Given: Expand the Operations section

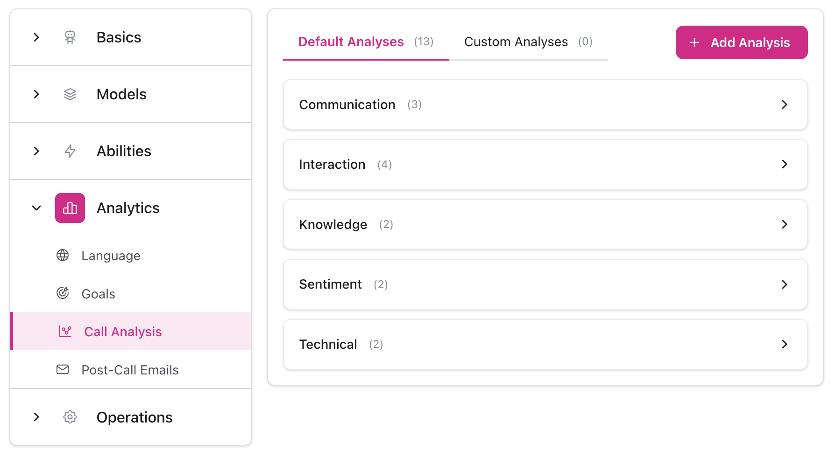Looking at the screenshot, I should pos(36,417).
